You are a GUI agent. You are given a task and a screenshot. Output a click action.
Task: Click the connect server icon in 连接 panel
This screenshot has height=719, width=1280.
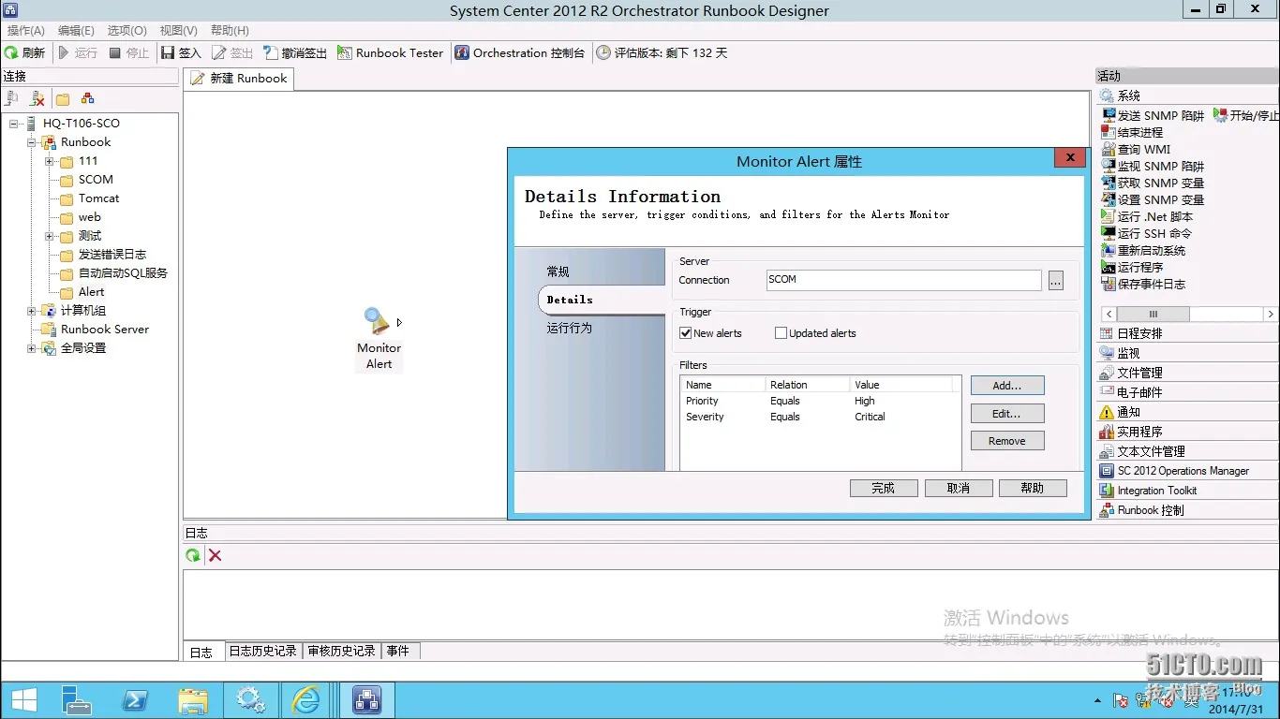coord(12,98)
